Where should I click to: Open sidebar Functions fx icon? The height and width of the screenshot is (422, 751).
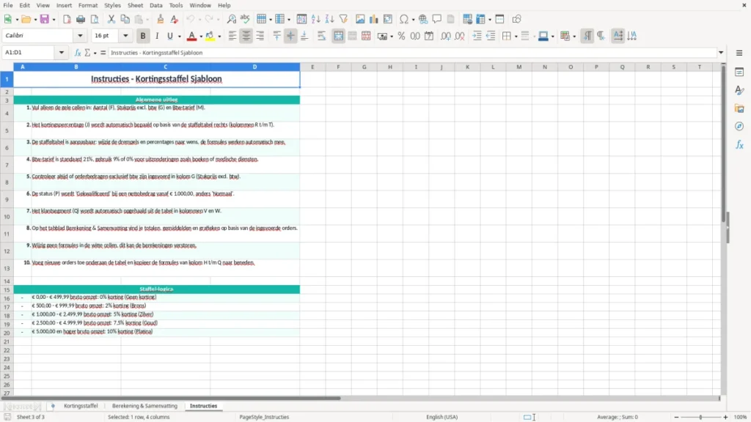tap(739, 144)
